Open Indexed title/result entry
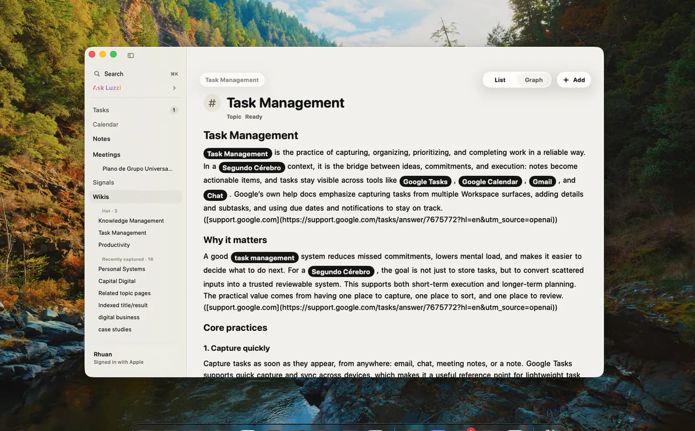The height and width of the screenshot is (431, 695). pyautogui.click(x=123, y=306)
